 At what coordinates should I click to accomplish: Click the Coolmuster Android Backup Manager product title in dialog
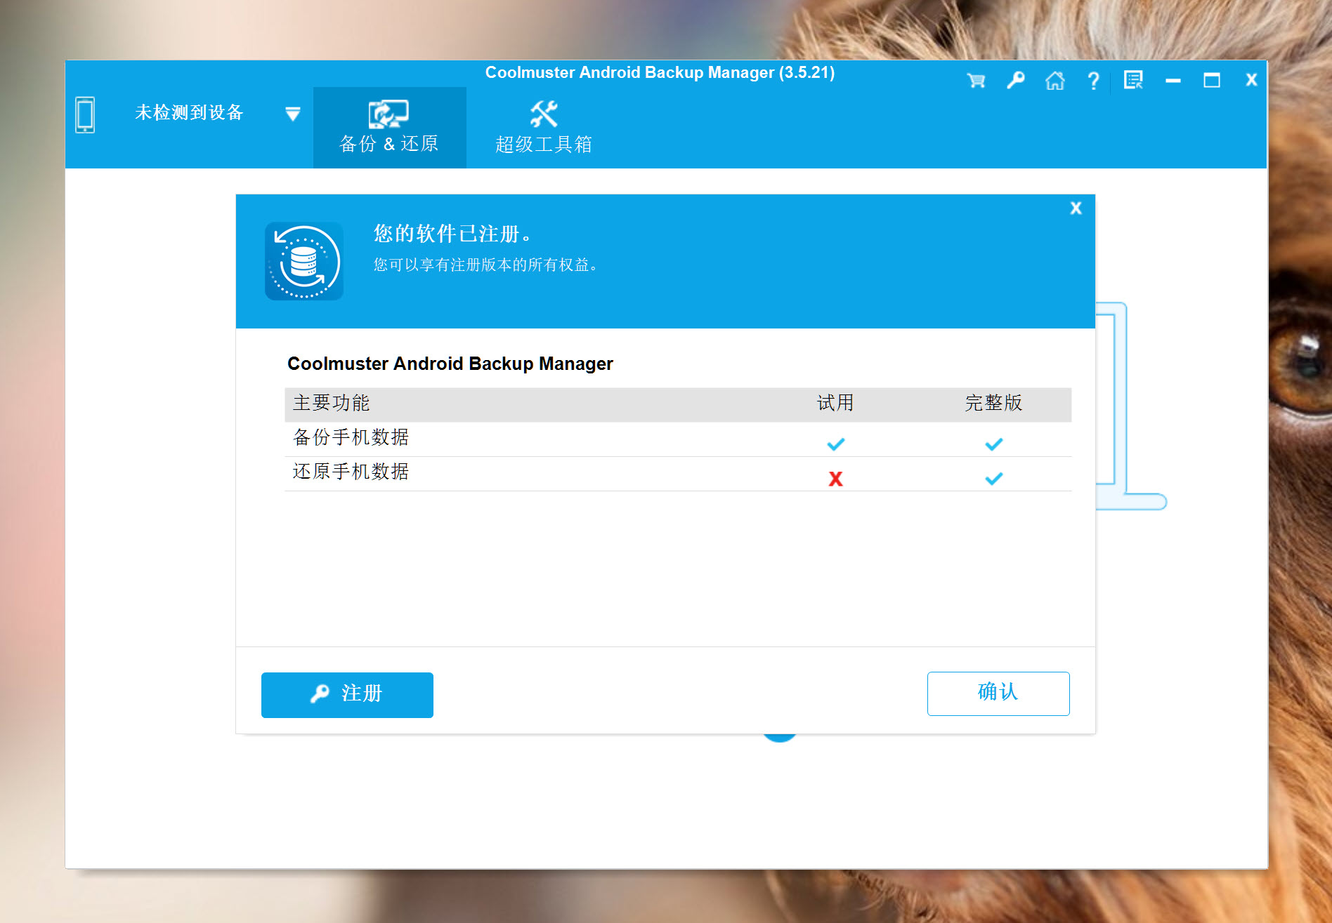coord(450,364)
